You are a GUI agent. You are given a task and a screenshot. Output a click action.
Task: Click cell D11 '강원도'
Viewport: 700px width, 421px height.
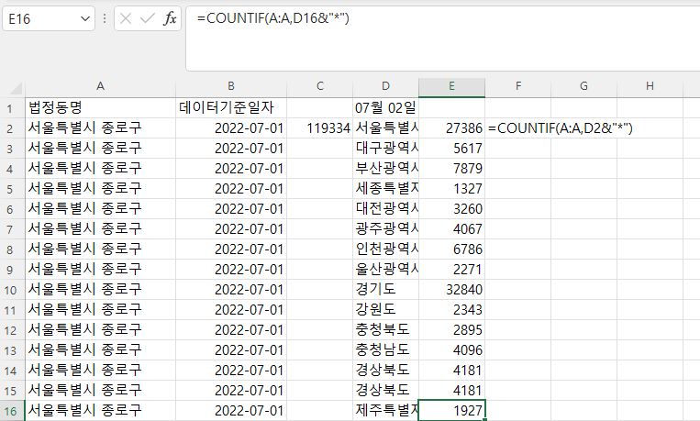coord(385,309)
